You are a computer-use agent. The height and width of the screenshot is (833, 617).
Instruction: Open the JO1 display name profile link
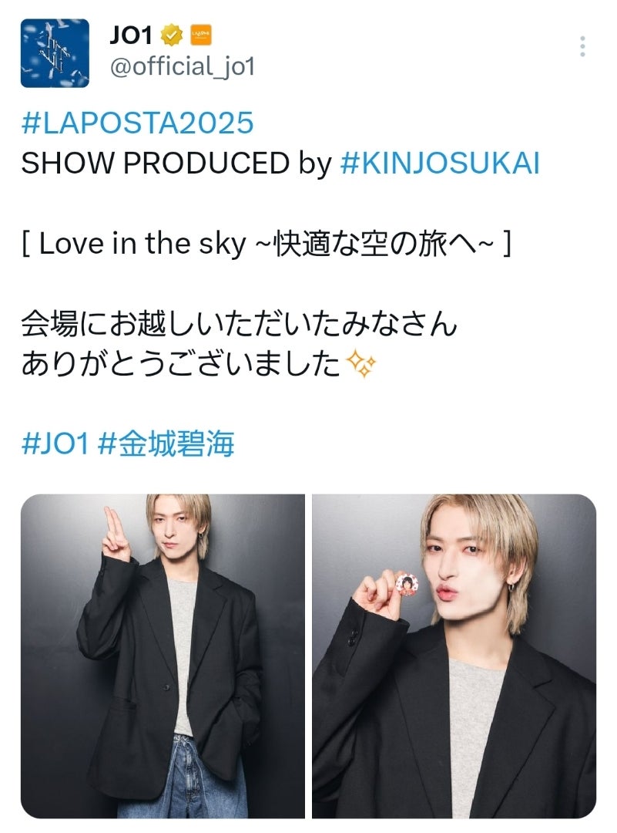pos(130,35)
